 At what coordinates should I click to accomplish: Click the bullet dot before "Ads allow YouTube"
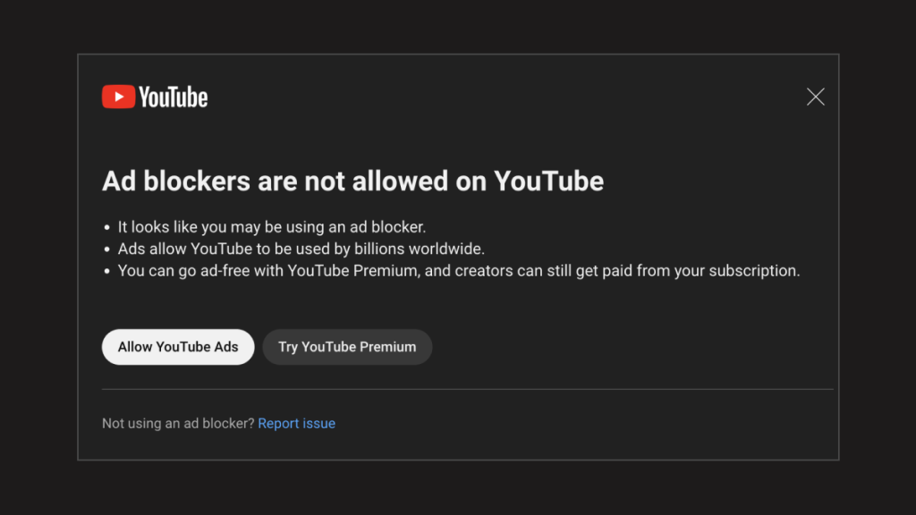(107, 249)
